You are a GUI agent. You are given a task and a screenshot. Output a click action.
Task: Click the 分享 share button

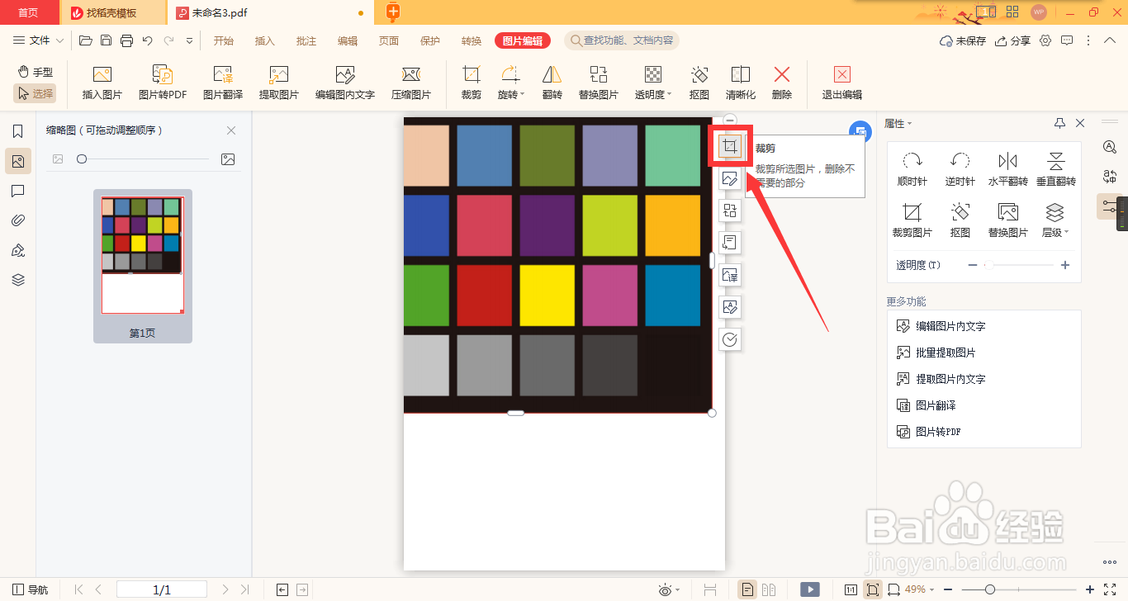1012,40
